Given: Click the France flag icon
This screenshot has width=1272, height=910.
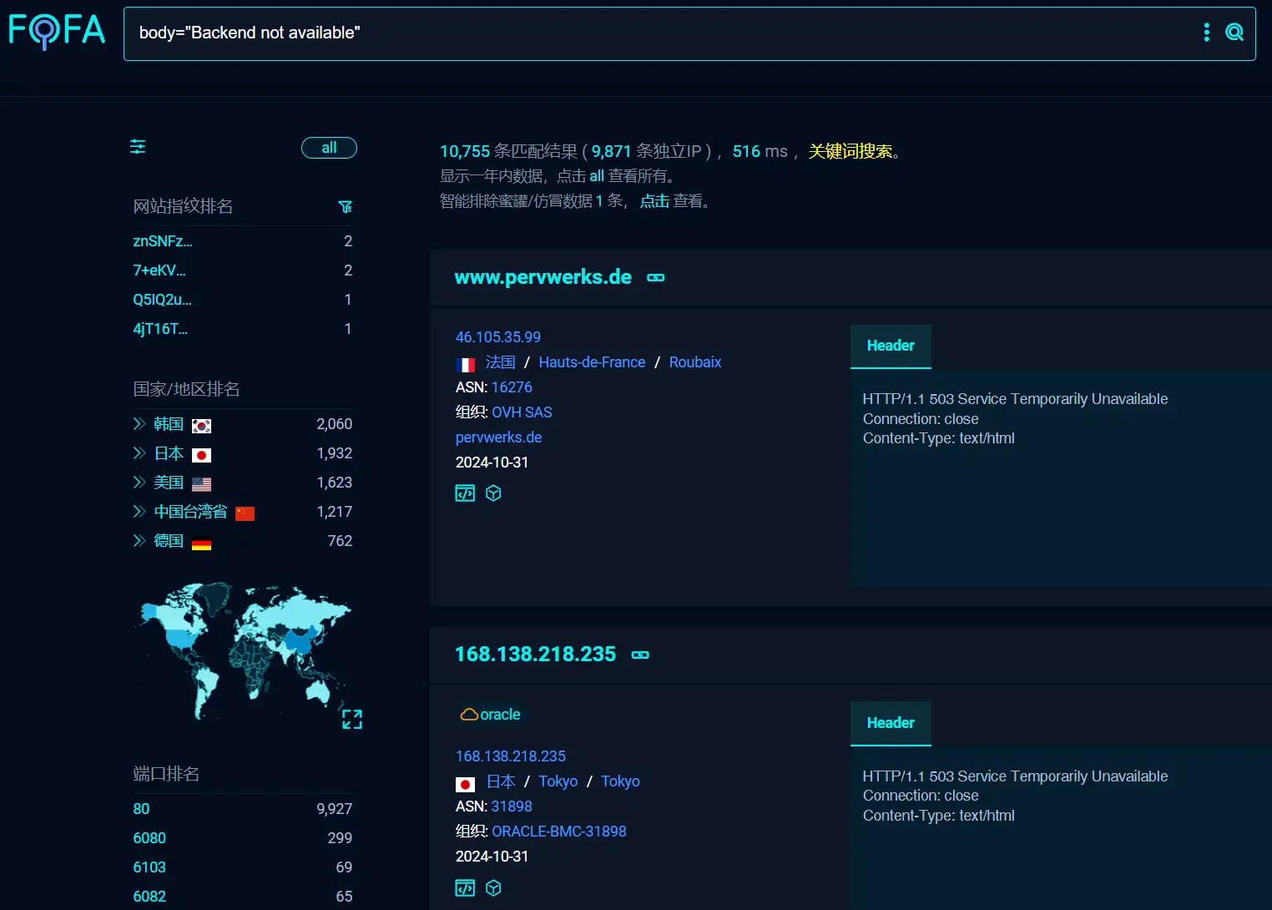Looking at the screenshot, I should 465,364.
